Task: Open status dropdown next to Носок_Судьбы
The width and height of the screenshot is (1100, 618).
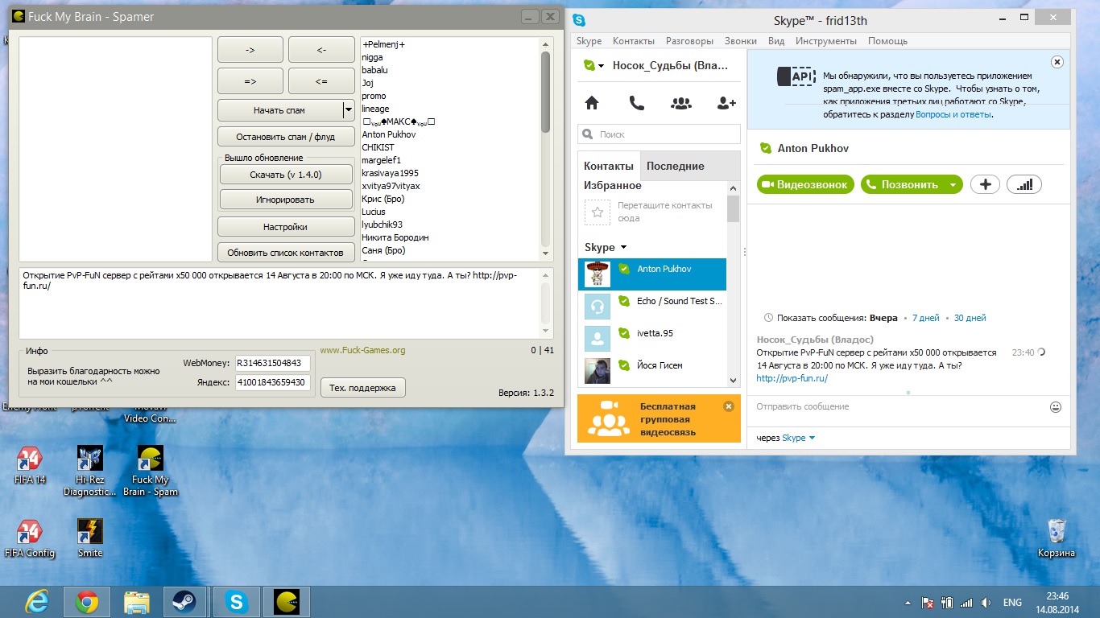Action: tap(602, 66)
